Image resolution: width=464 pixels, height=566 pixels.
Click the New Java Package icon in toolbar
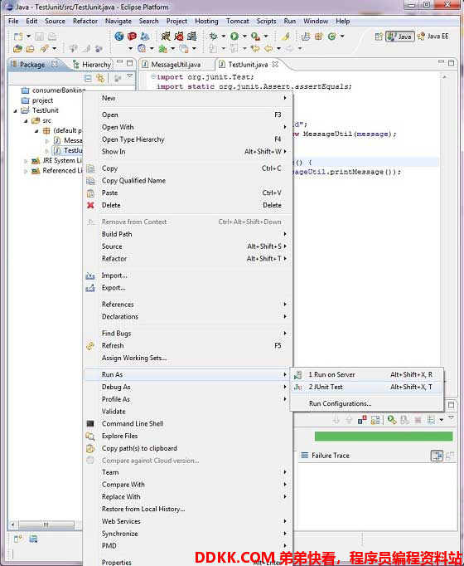click(x=319, y=37)
